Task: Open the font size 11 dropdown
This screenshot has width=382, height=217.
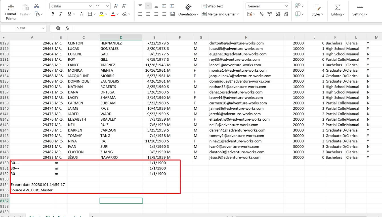Action: click(103, 6)
